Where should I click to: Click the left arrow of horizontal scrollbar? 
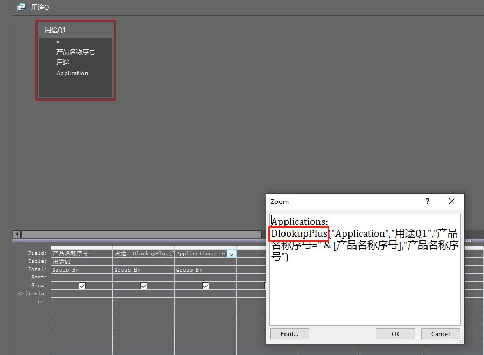(x=17, y=235)
